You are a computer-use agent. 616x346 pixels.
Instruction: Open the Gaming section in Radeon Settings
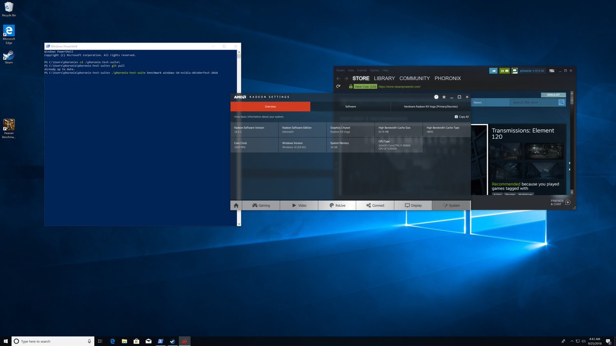click(x=261, y=205)
